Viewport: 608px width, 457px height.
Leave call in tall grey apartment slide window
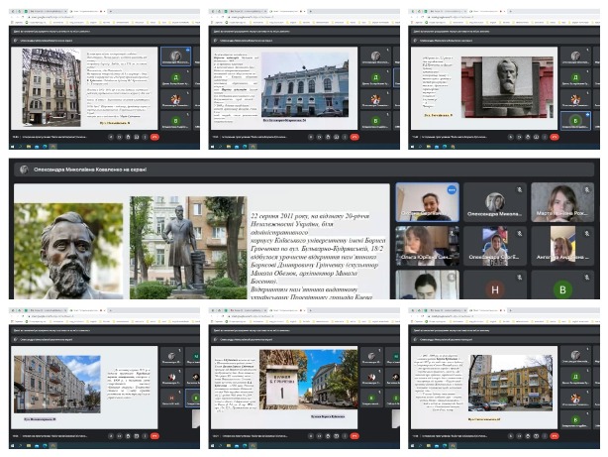[154, 137]
